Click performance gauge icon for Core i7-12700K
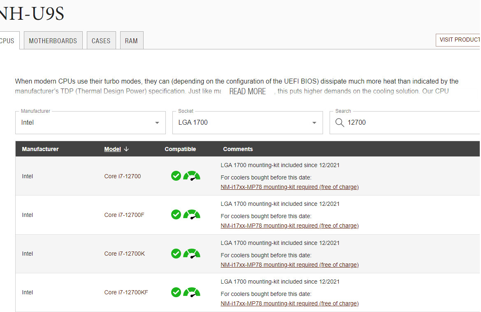 click(192, 254)
